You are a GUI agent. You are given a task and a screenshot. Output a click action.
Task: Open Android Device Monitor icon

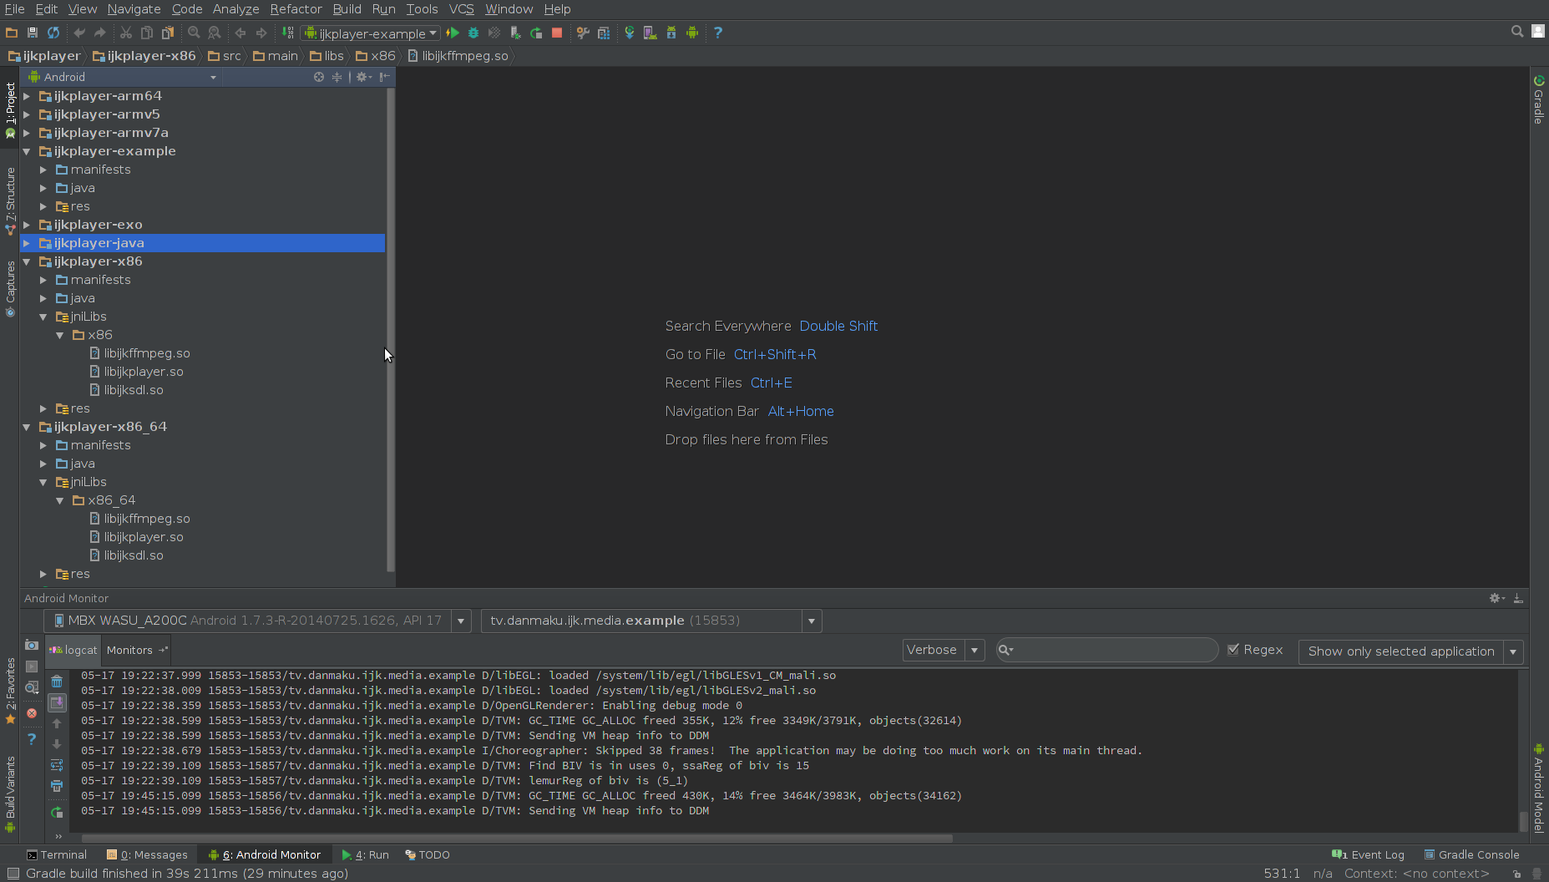click(692, 33)
